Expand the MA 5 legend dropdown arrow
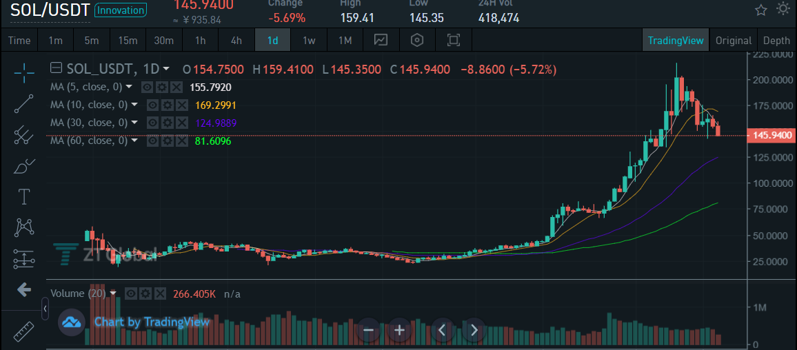This screenshot has width=797, height=350. pos(129,87)
